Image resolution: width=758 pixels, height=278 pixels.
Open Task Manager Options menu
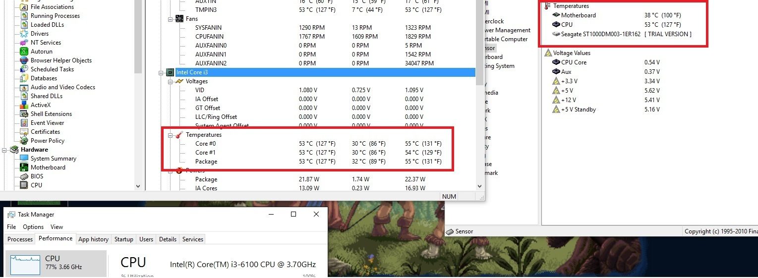point(33,227)
